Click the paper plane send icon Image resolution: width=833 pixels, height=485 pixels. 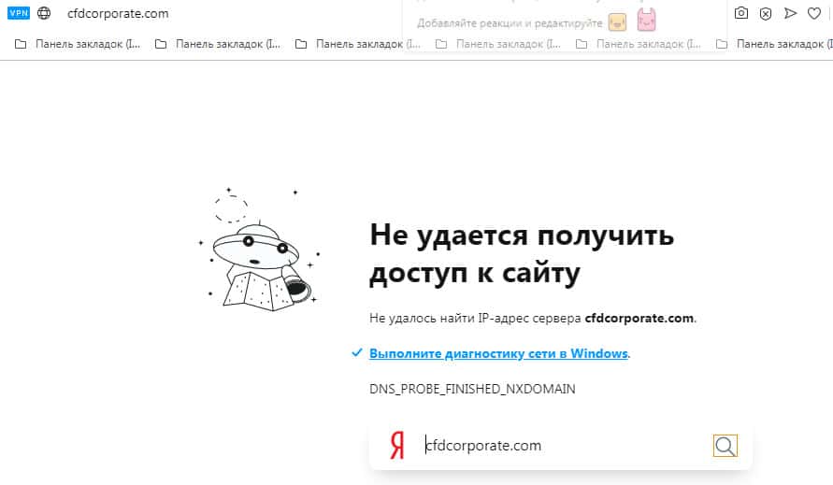coord(790,13)
